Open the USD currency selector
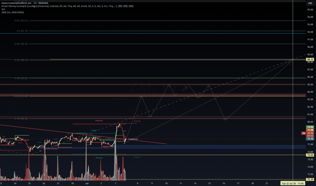Viewport: 316px width, 186px height. [x=310, y=3]
